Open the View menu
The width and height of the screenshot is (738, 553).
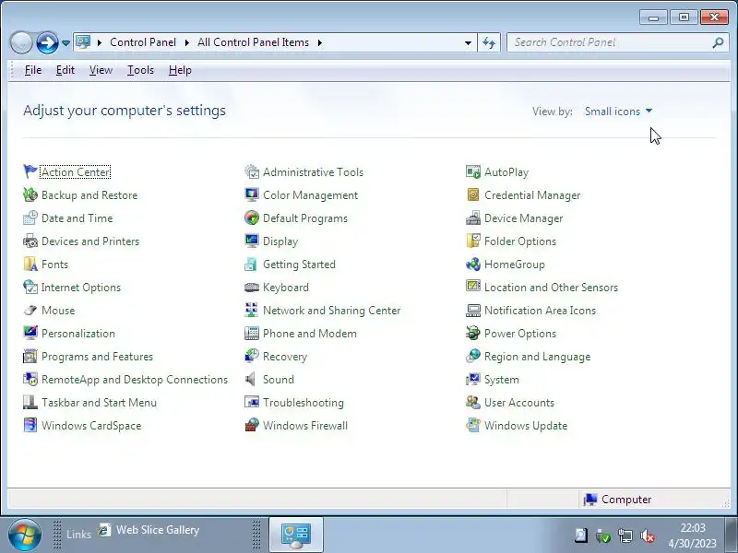pyautogui.click(x=101, y=70)
